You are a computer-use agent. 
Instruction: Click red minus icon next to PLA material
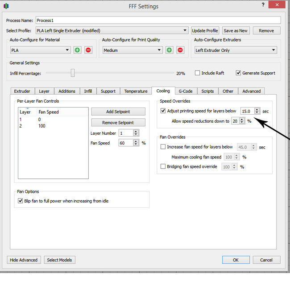(x=88, y=50)
